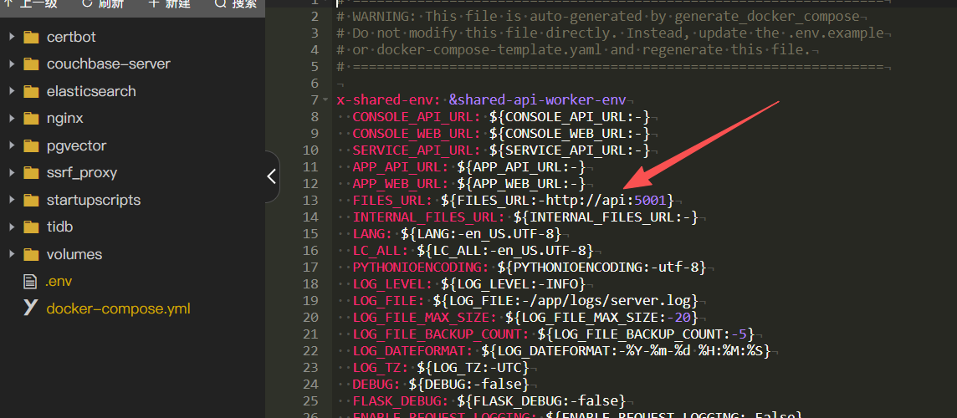Click the volumes folder icon
Viewport: 957px width, 418px height.
tap(32, 254)
